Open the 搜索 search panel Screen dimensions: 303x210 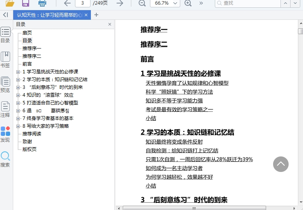click(5, 159)
